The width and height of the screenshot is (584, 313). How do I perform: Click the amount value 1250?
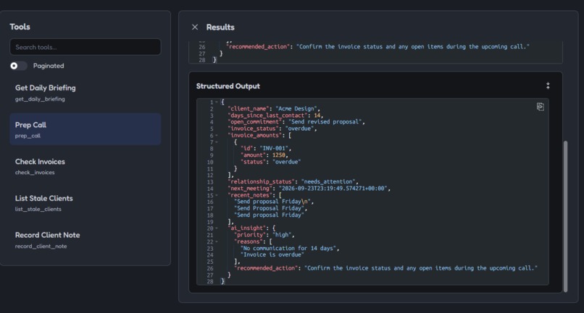pyautogui.click(x=278, y=155)
